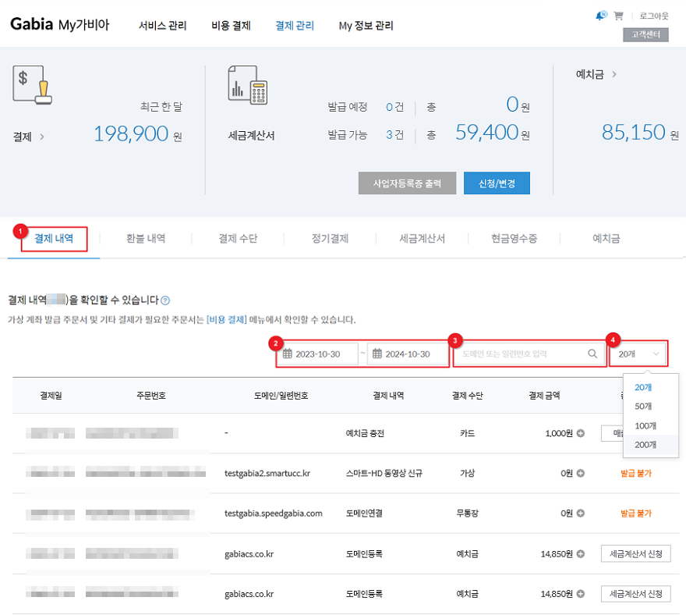Viewport: 686px width, 615px height.
Task: Click the 85,150 deposit balance
Action: click(634, 132)
